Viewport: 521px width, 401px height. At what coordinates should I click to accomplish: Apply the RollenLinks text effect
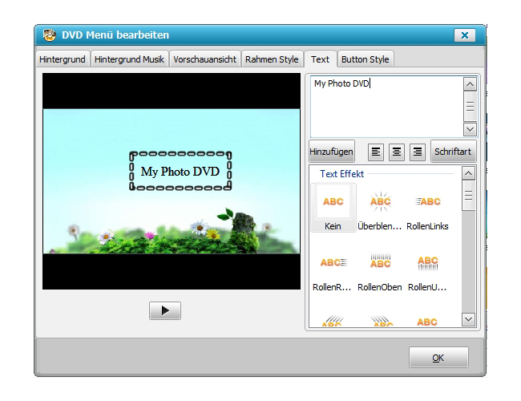tap(428, 208)
